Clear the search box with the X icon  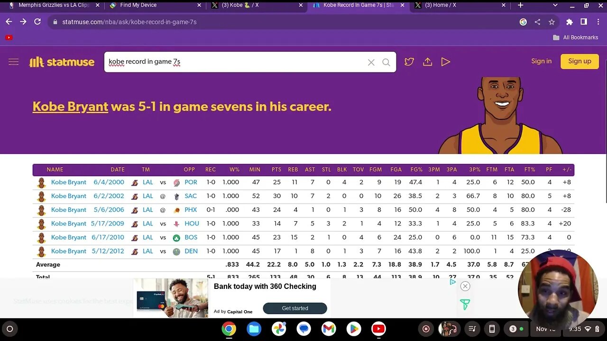tap(371, 62)
